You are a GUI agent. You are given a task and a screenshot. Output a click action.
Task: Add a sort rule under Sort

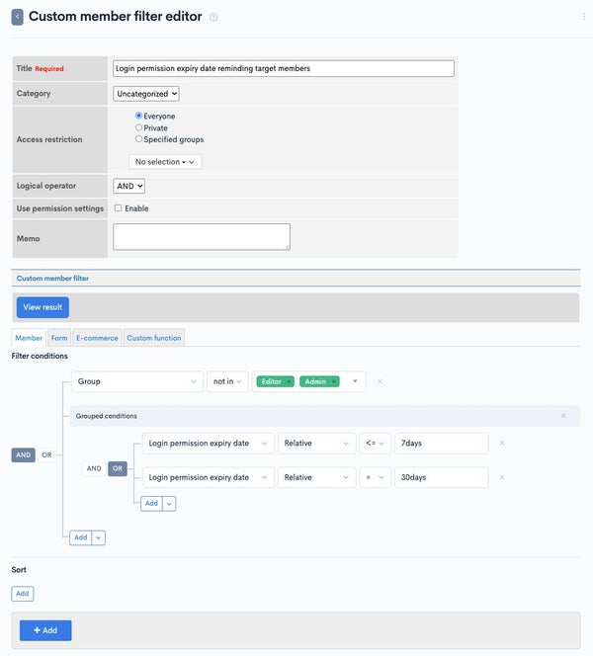pos(22,594)
